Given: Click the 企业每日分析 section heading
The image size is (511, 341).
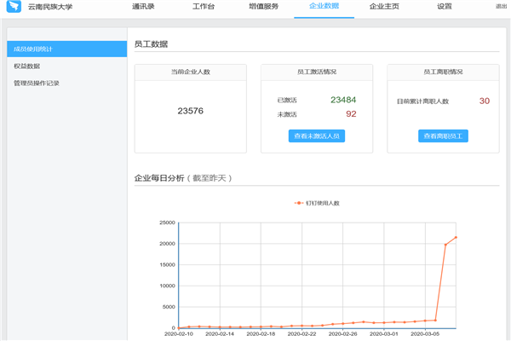Looking at the screenshot, I should [159, 178].
